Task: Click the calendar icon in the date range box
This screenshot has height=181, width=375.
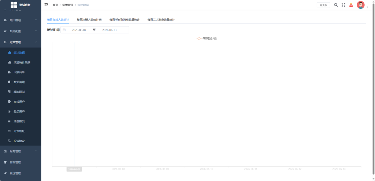Action: pos(64,30)
